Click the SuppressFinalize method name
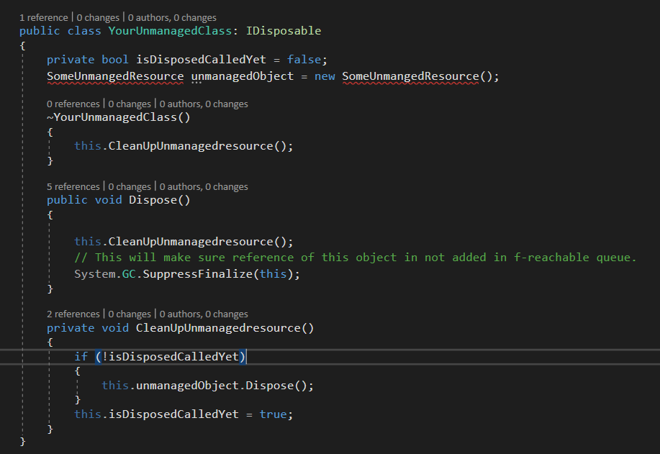Viewport: 660px width, 454px height. [x=197, y=274]
